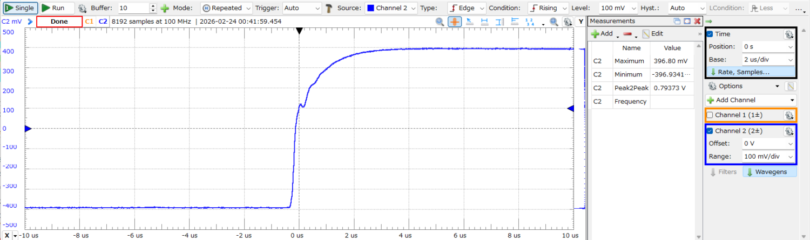Open Channel 2 gear settings
This screenshot has width=810, height=240.
click(788, 131)
